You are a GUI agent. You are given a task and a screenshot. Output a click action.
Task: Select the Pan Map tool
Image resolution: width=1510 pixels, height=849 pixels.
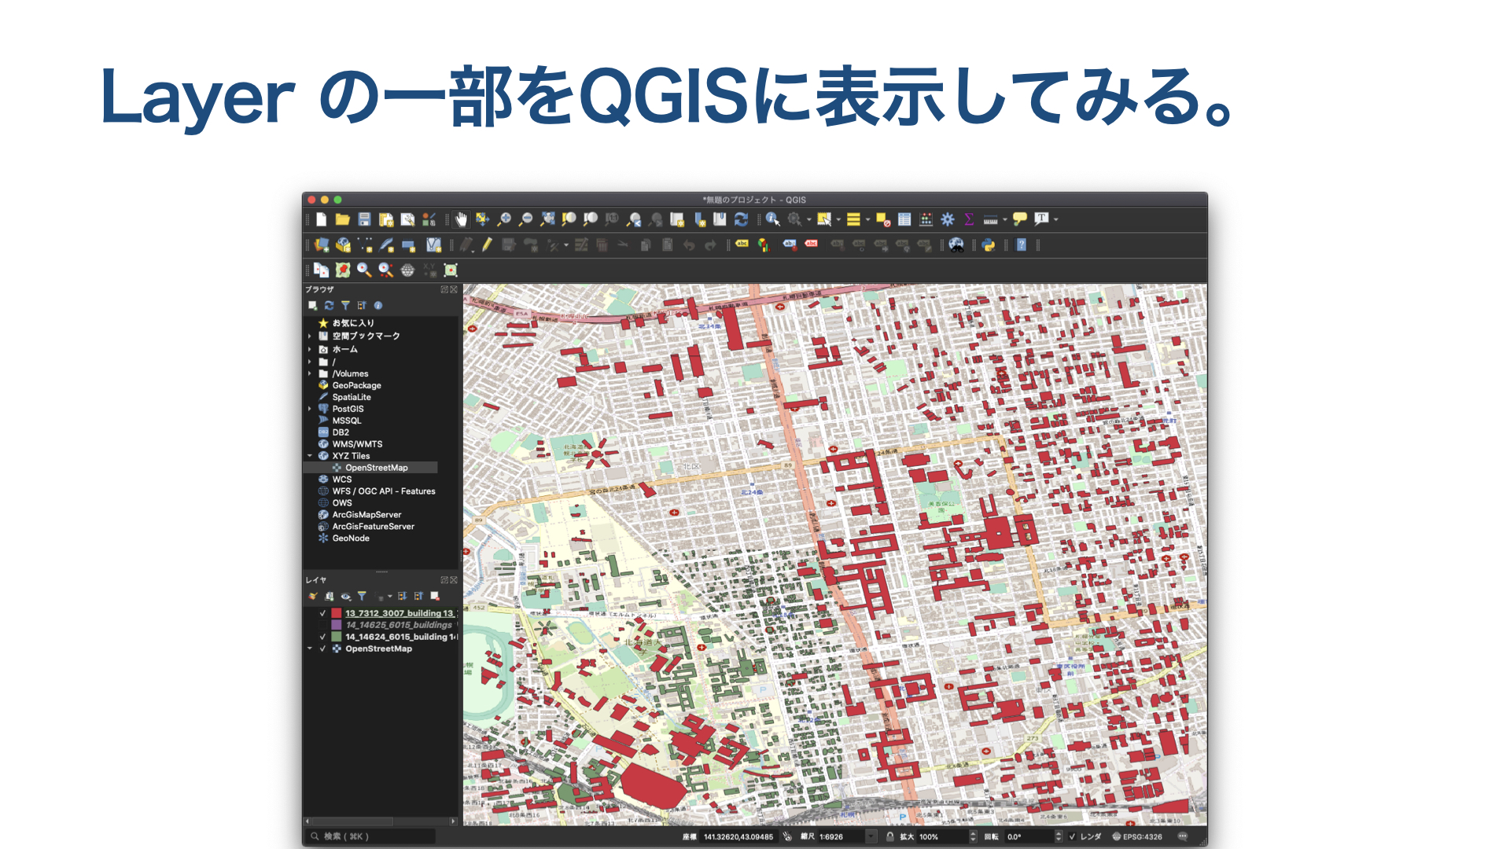[x=459, y=219]
